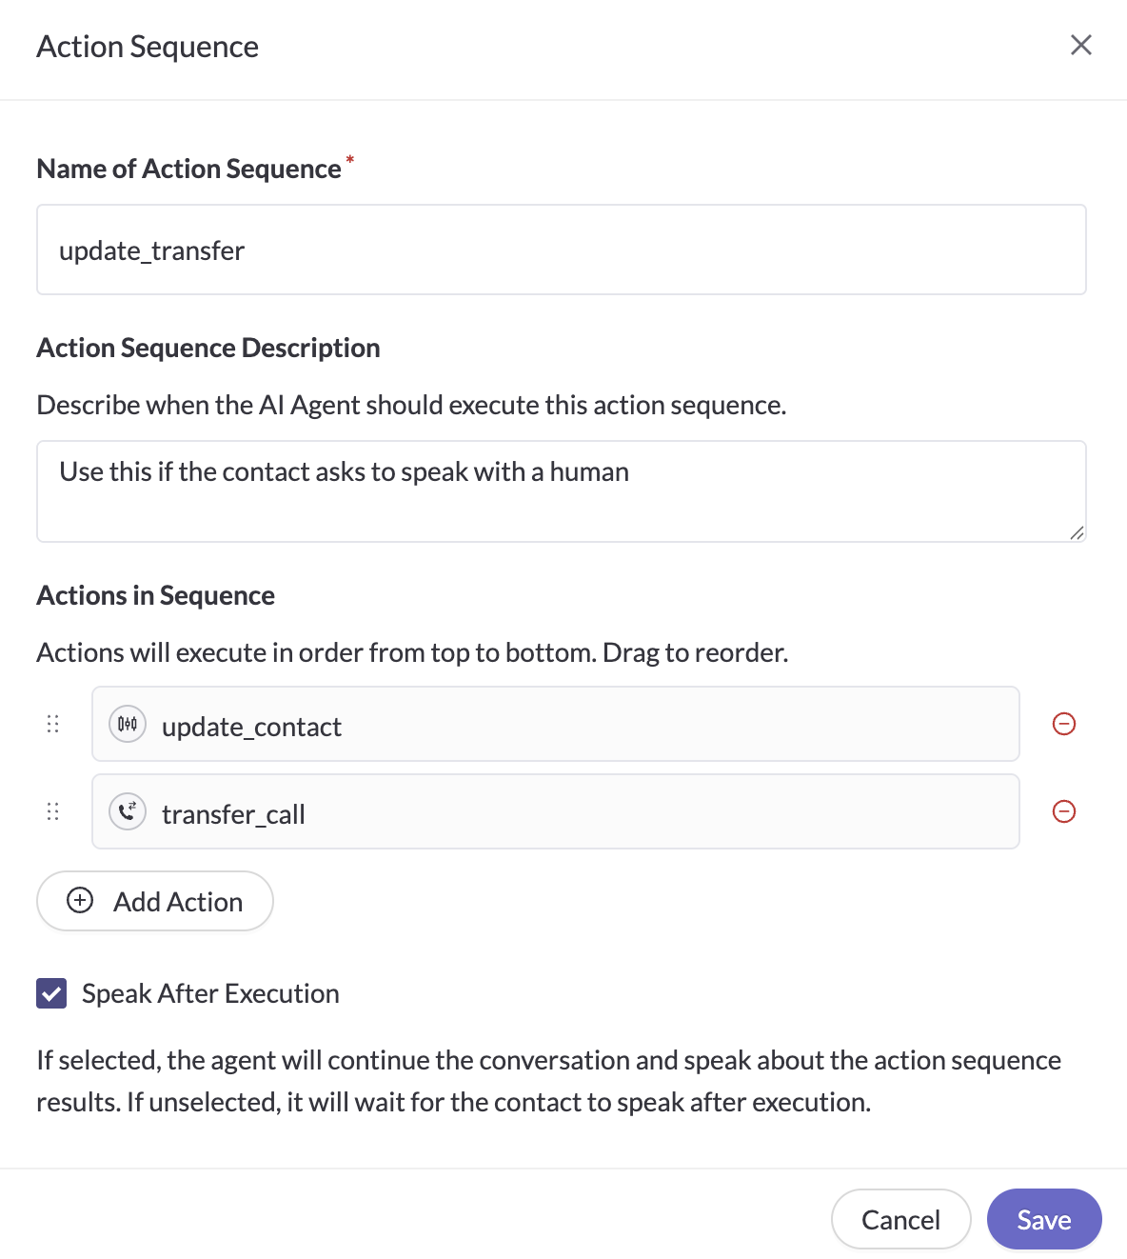Screen dimensions: 1127x1259
Task: Click the transfer_call phone icon
Action: (128, 811)
